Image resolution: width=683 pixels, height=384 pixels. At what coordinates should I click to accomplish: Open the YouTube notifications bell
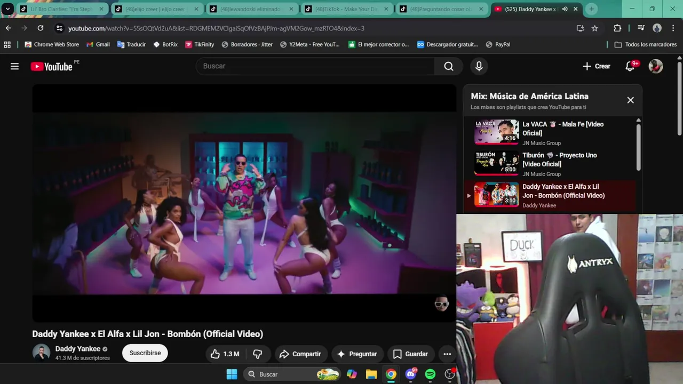tap(630, 66)
